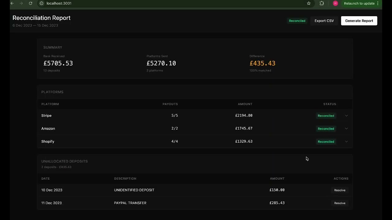Image resolution: width=392 pixels, height=220 pixels.
Task: Click the DESCRIPTION column header
Action: [x=125, y=178]
